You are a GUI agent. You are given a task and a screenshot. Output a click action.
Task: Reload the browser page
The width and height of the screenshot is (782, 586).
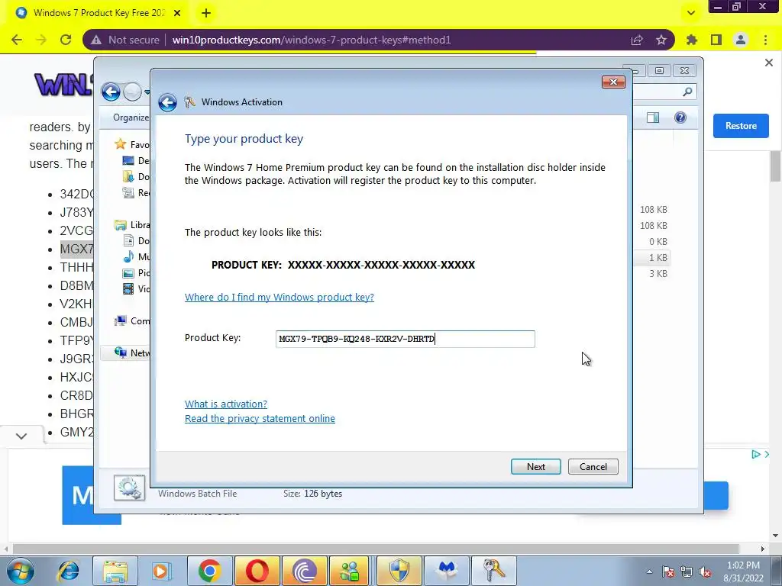point(66,40)
